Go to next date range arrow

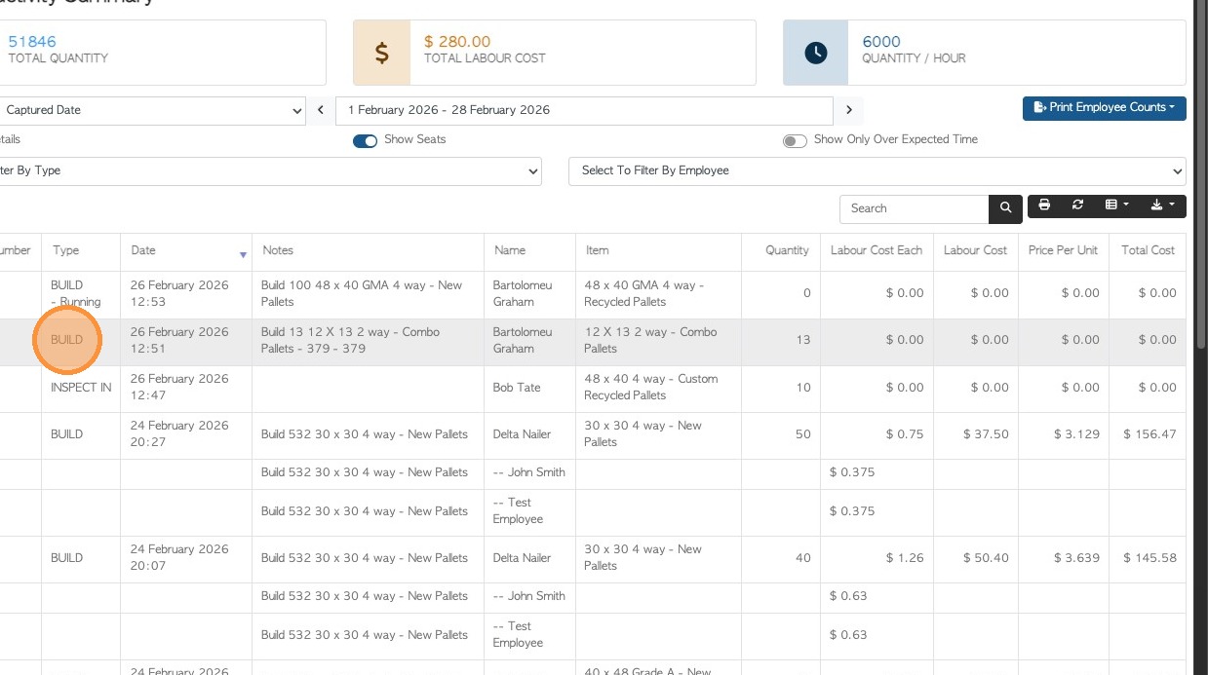849,110
